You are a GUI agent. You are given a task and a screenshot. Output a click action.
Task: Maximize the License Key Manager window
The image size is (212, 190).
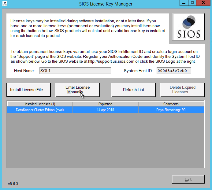(192, 3)
